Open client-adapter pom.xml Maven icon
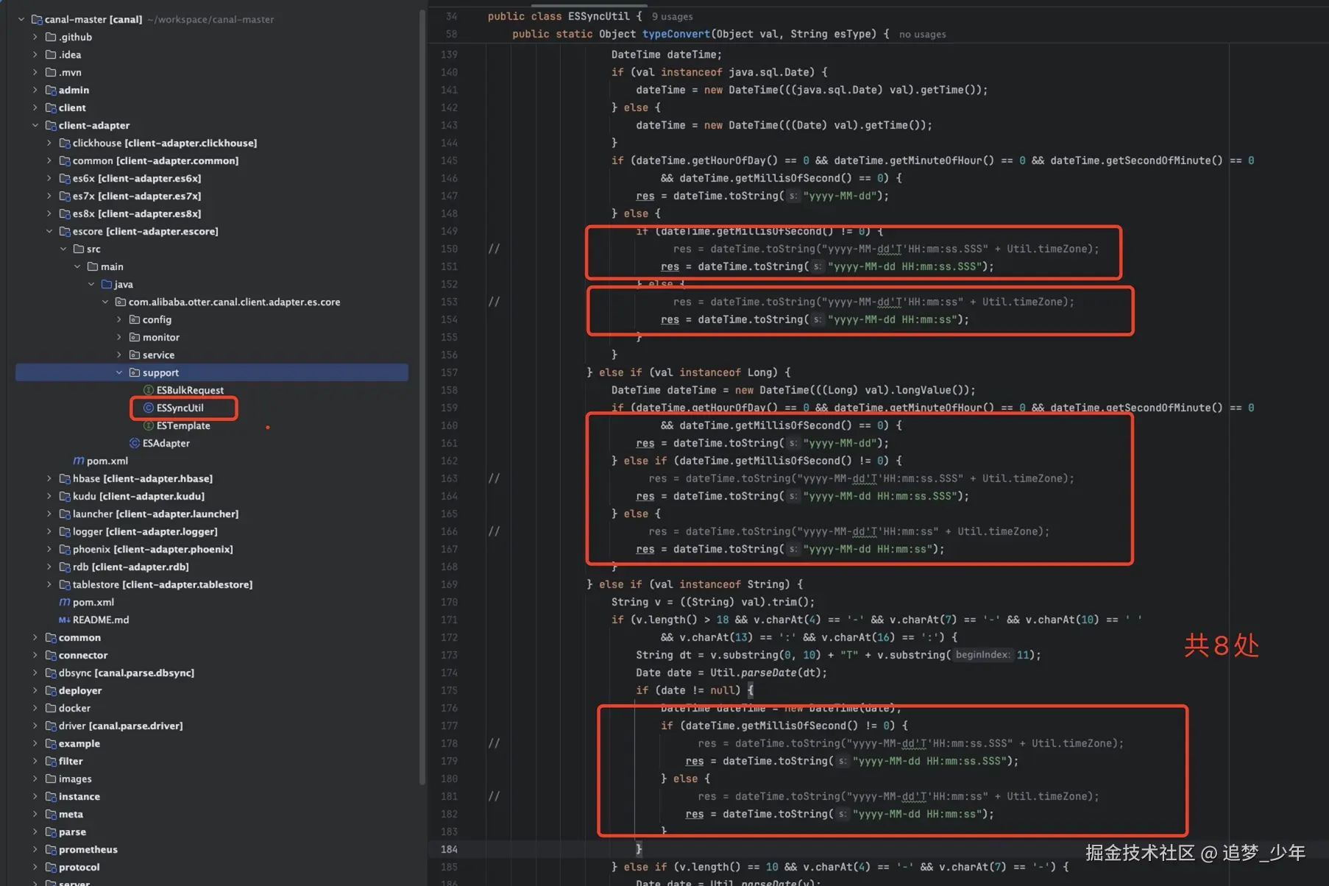The height and width of the screenshot is (886, 1329). (65, 602)
